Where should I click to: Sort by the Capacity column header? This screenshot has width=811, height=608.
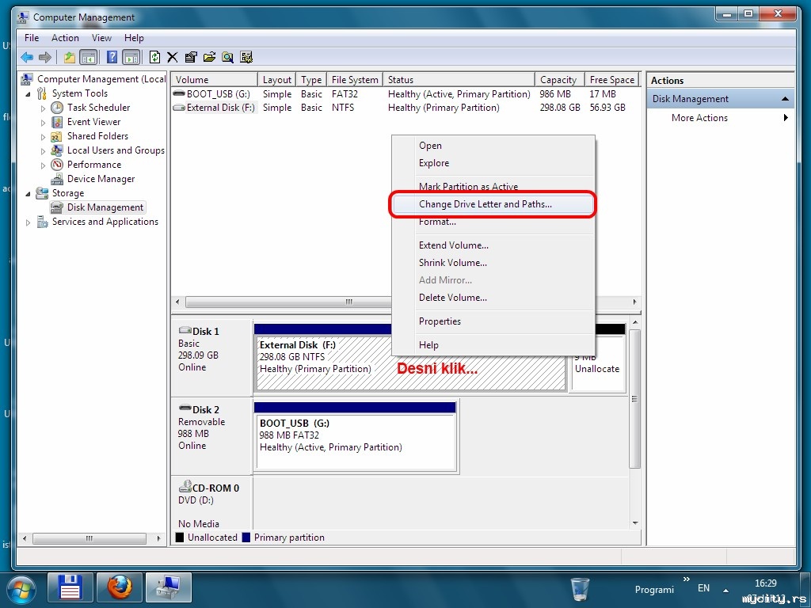[560, 80]
